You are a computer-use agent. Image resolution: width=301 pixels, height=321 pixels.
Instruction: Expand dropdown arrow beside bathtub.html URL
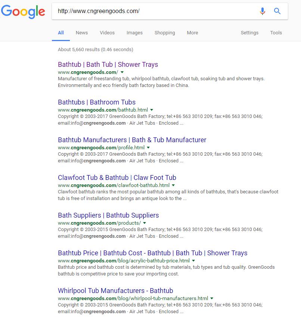tap(152, 110)
